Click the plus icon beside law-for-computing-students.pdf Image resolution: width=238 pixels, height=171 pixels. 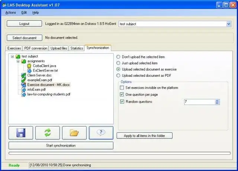coord(23,94)
